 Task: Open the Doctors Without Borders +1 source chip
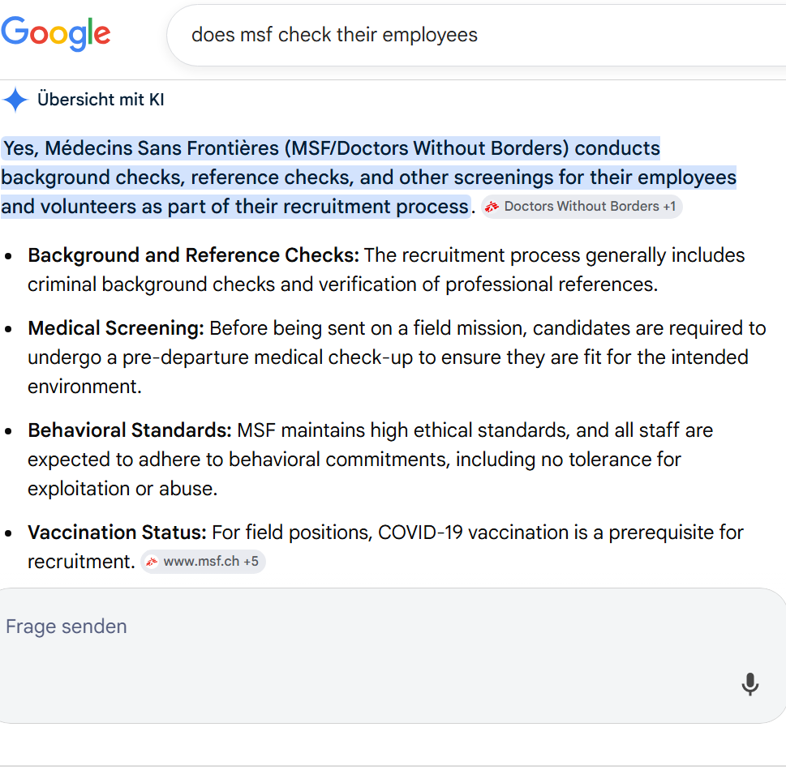(x=582, y=207)
